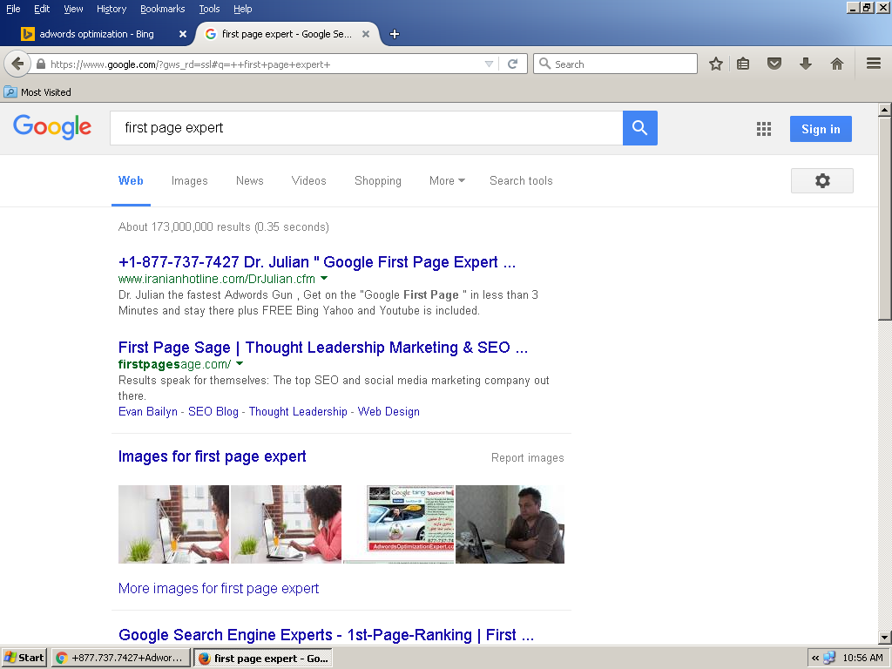
Task: Save page to Pocket icon
Action: tap(774, 64)
